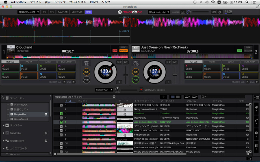Play or pause deck 1
260x162 pixels.
click(x=87, y=80)
